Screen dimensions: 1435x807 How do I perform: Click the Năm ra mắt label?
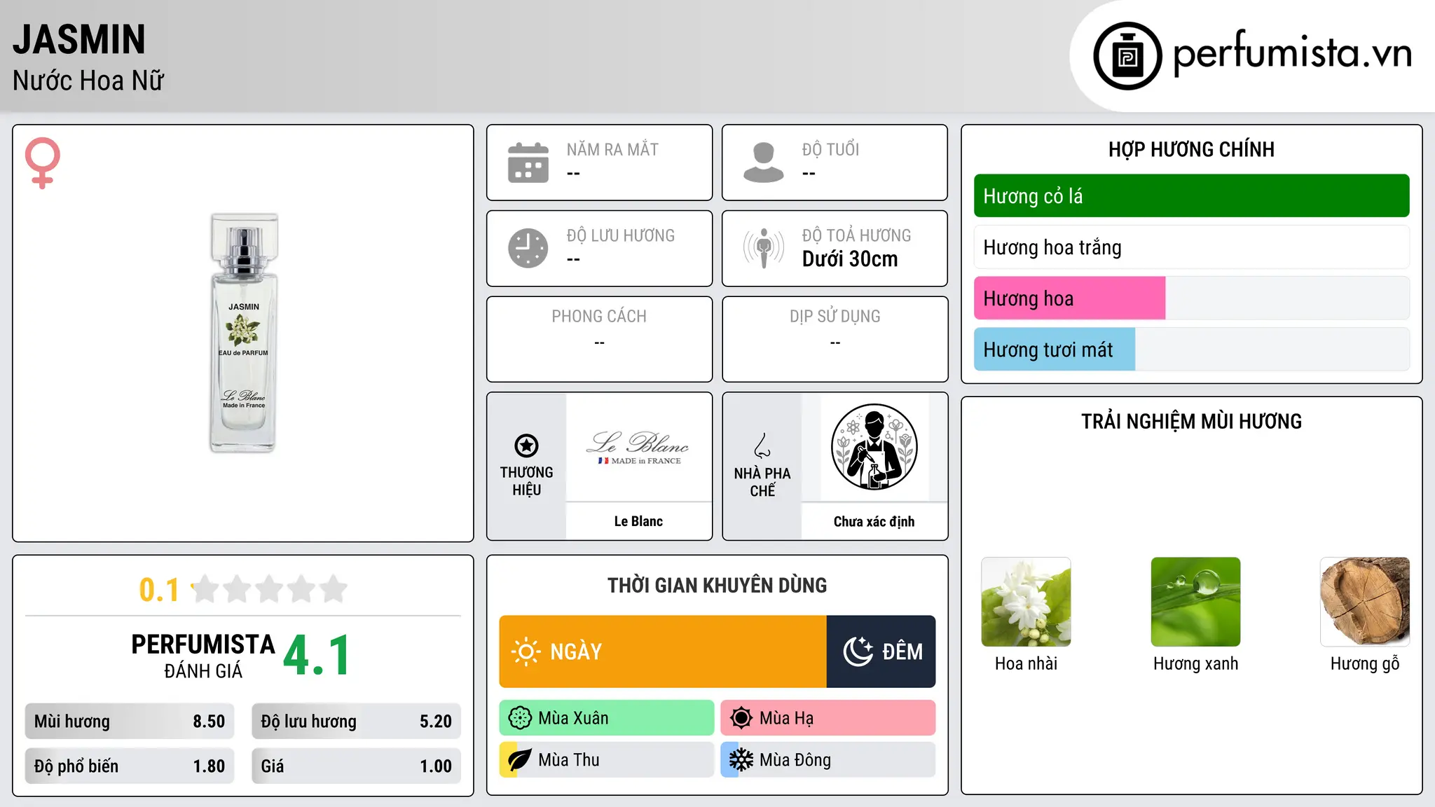click(x=612, y=149)
